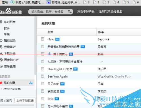Open the 汪峰战队四强诞生 link

coord(111,12)
